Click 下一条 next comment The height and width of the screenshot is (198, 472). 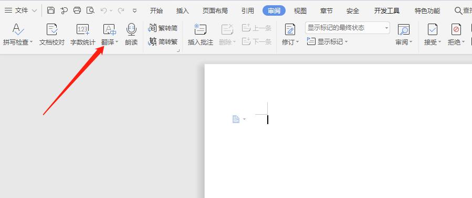[x=257, y=41]
